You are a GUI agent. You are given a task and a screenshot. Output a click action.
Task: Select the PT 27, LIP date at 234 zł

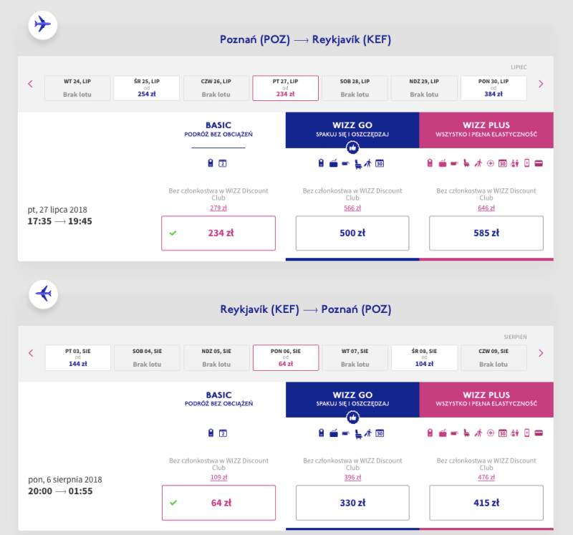point(285,88)
